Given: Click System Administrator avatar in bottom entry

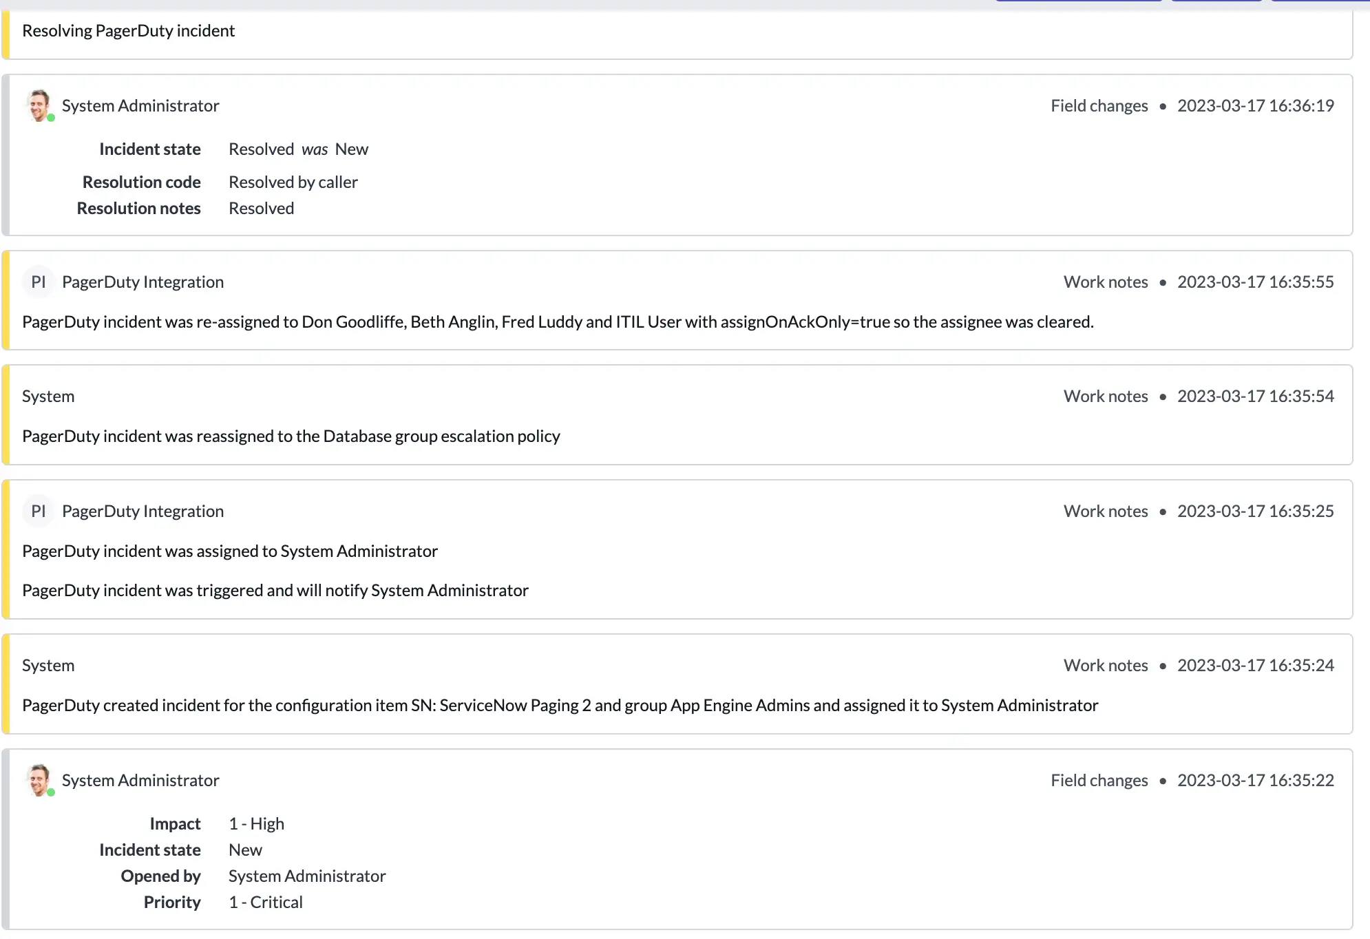Looking at the screenshot, I should tap(39, 781).
